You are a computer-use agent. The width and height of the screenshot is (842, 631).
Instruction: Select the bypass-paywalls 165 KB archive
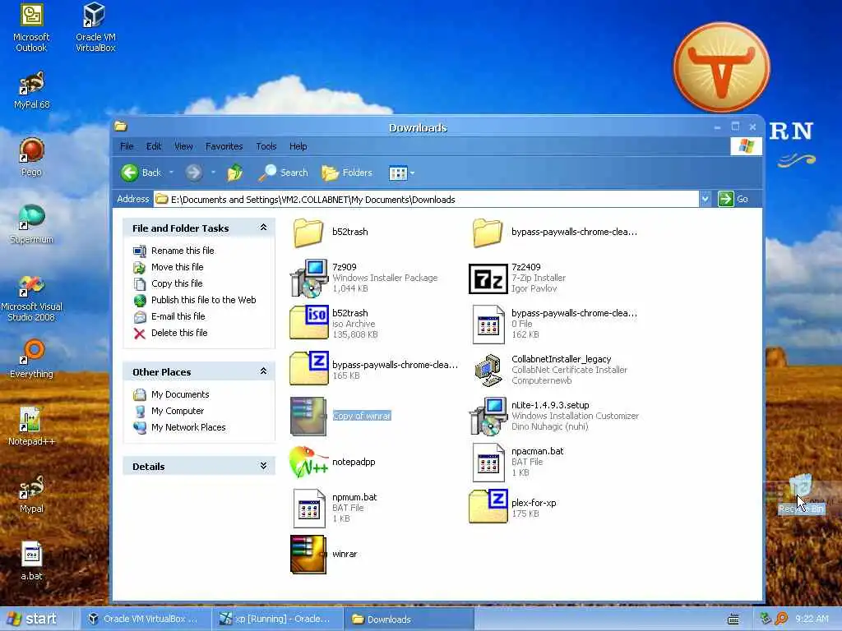pyautogui.click(x=374, y=370)
